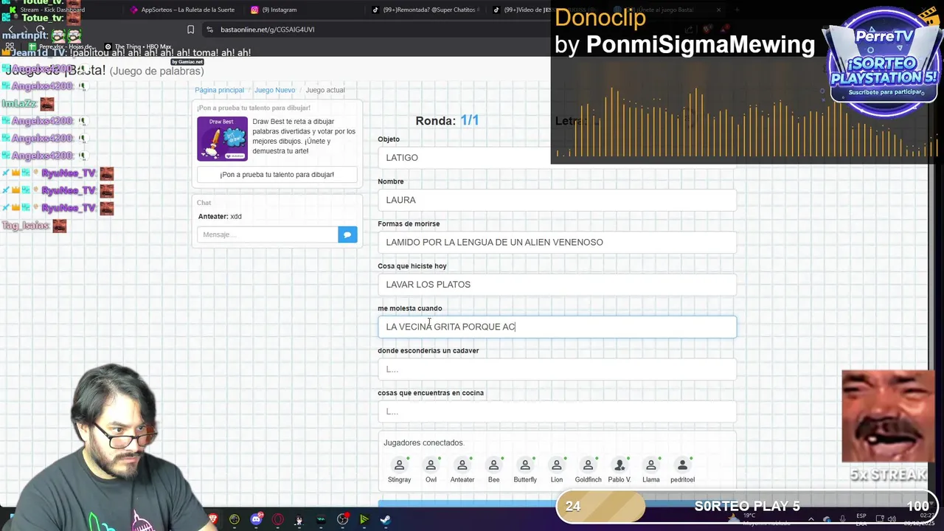Go to Página principal breadcrumb

(219, 90)
